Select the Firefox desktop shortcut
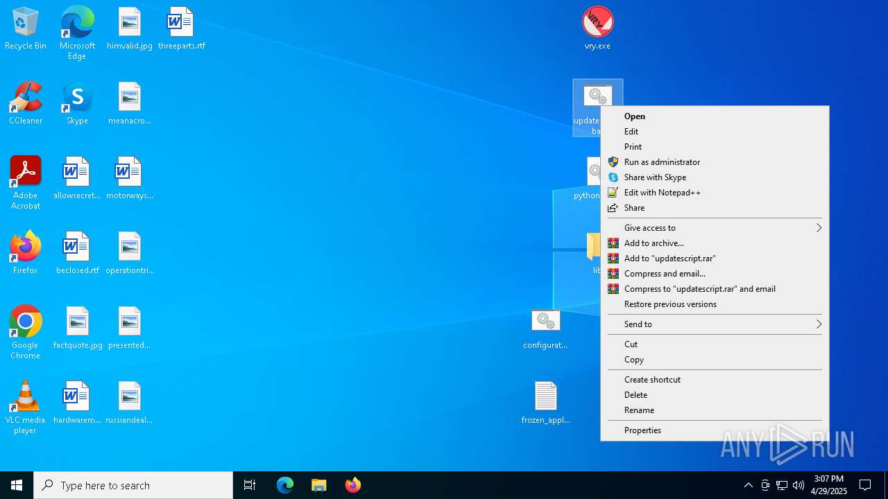This screenshot has width=888, height=499. [26, 254]
